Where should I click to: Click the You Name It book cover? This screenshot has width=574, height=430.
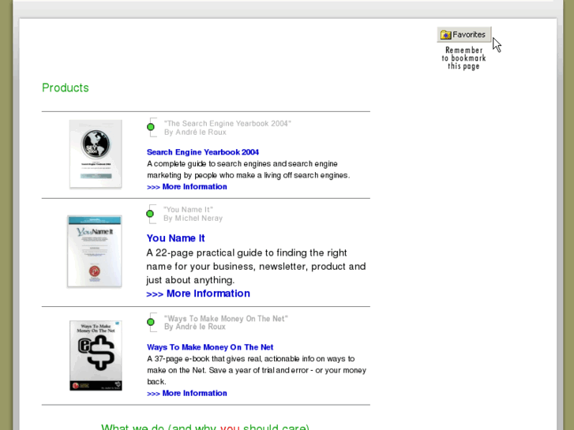click(95, 252)
